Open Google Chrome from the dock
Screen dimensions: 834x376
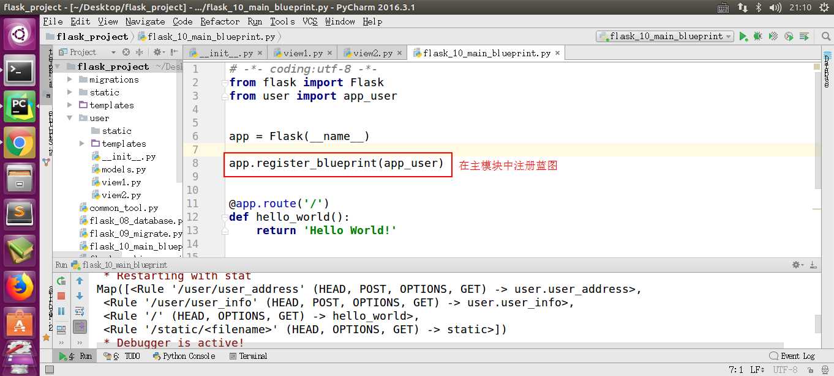20,143
